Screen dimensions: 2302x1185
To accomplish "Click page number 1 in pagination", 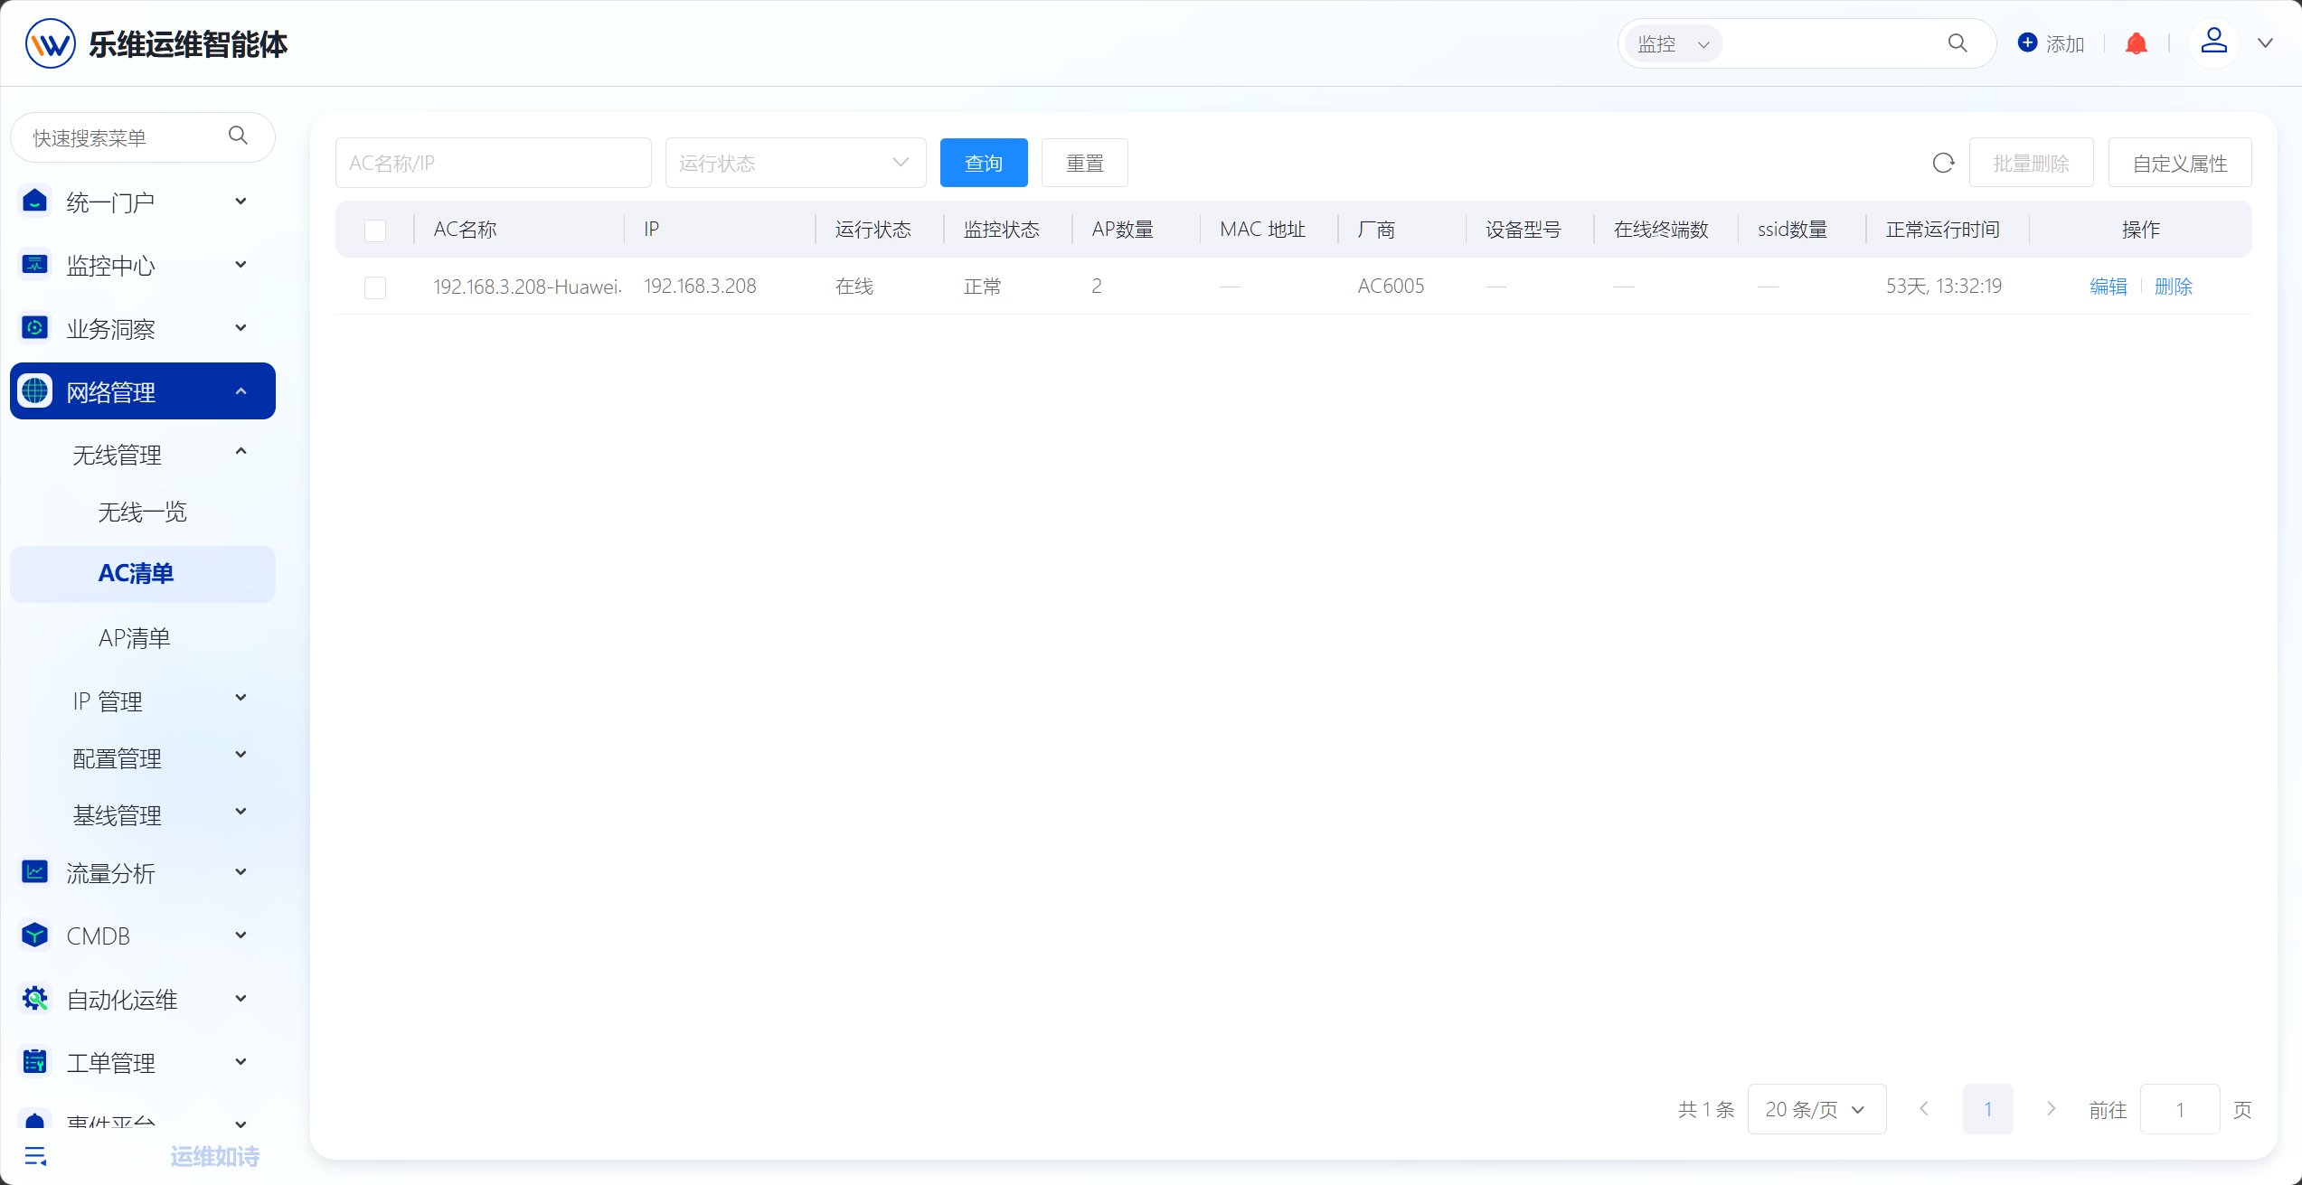I will (x=1987, y=1109).
